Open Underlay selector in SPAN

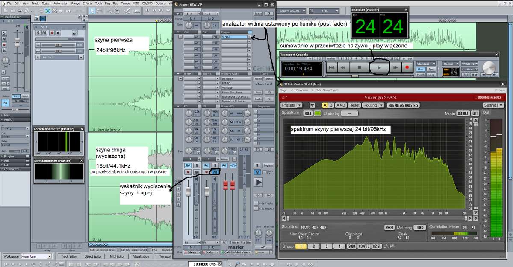tap(350, 113)
